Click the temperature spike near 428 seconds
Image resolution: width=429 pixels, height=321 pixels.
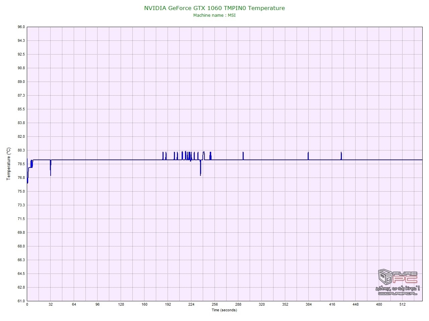[x=341, y=156]
